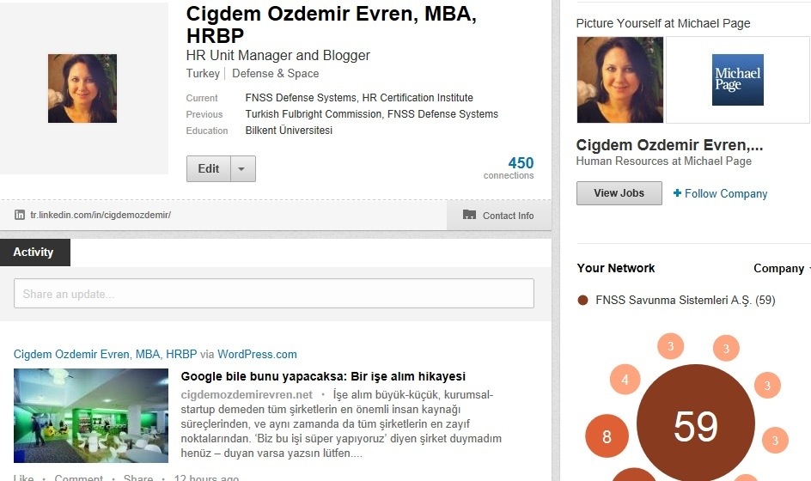The width and height of the screenshot is (811, 481).
Task: Click the large 59 network bubble
Action: point(695,425)
